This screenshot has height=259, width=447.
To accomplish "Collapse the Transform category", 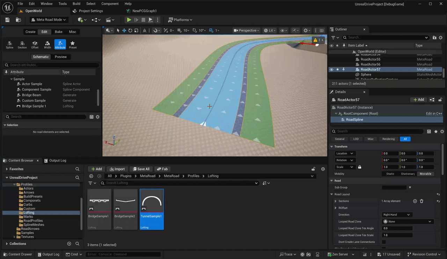I will (332, 147).
